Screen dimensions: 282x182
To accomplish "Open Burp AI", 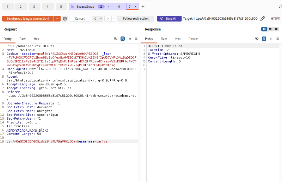I will click(169, 19).
